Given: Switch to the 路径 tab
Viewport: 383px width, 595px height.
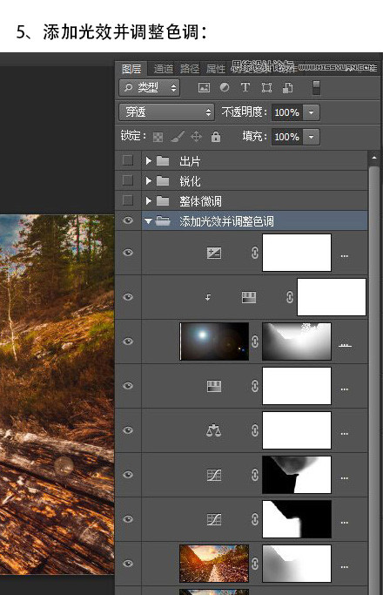Looking at the screenshot, I should coord(190,69).
